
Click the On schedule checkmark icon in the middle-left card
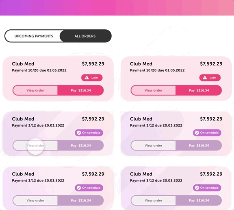click(x=79, y=133)
